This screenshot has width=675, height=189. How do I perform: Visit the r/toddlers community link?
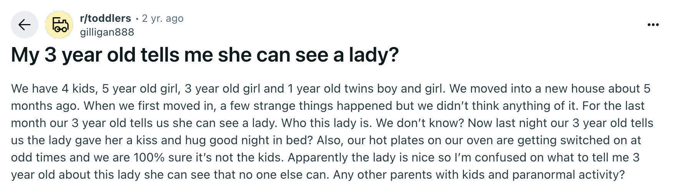point(105,18)
